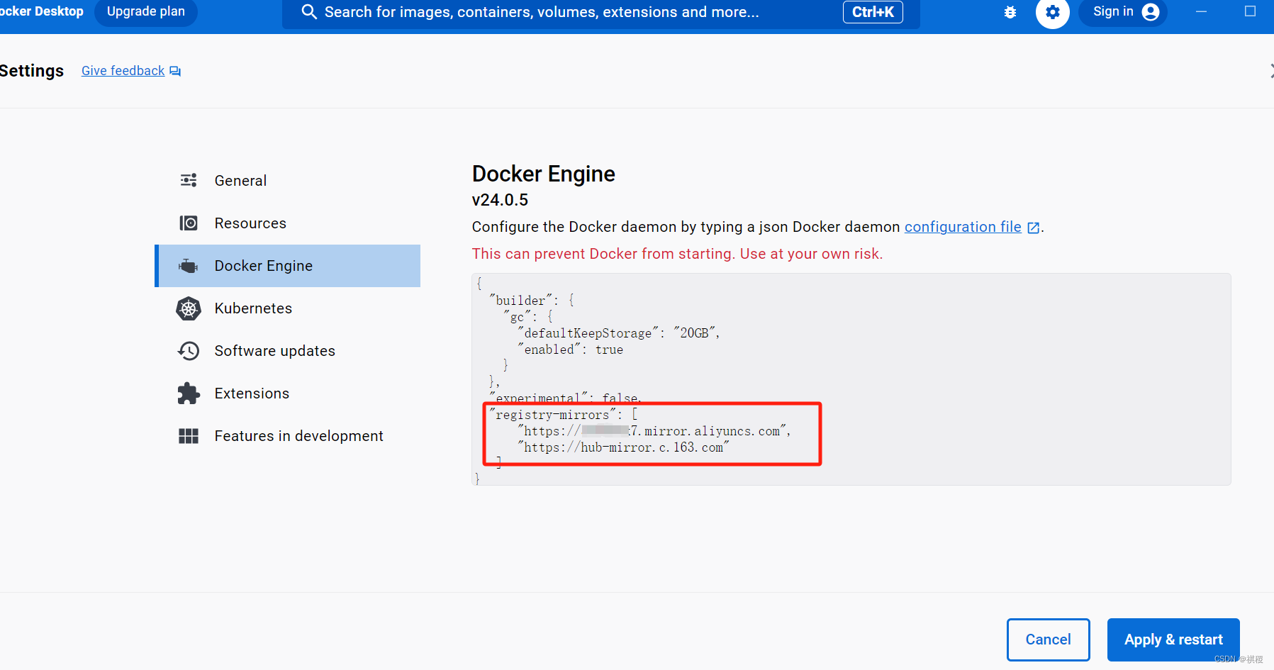Cancel the settings changes

coord(1048,640)
